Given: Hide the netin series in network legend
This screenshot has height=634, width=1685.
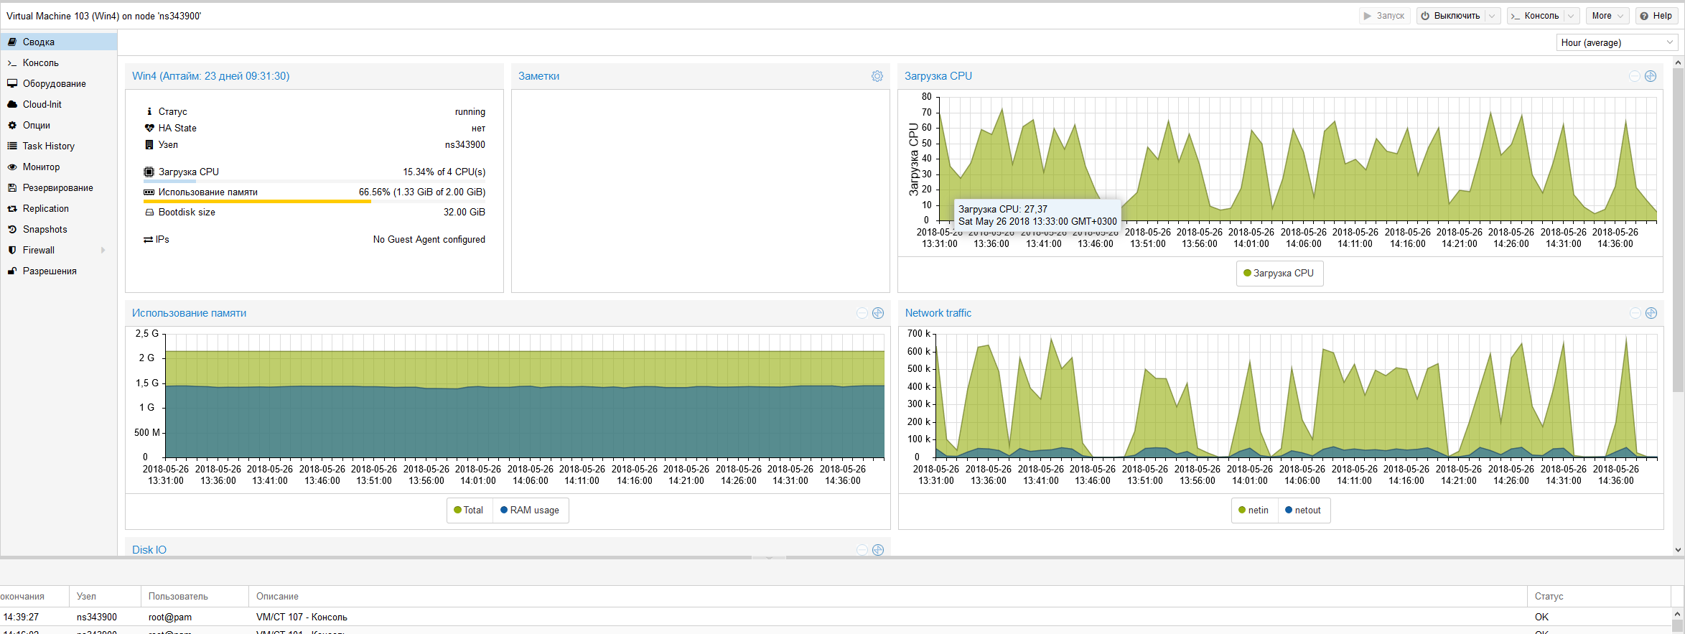Looking at the screenshot, I should pos(1254,511).
